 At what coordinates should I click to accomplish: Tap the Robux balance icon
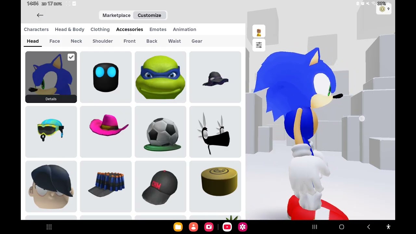tap(382, 9)
